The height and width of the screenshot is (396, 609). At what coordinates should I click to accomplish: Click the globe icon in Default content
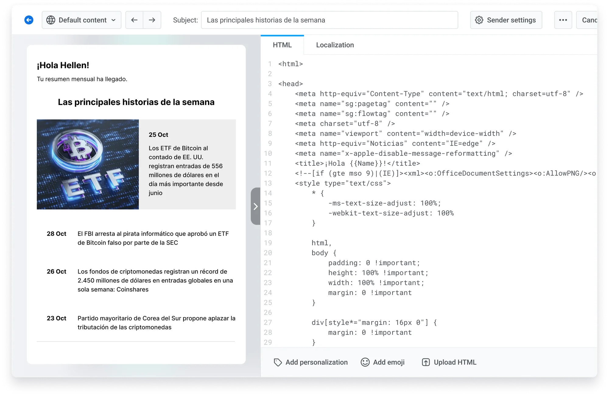[51, 20]
